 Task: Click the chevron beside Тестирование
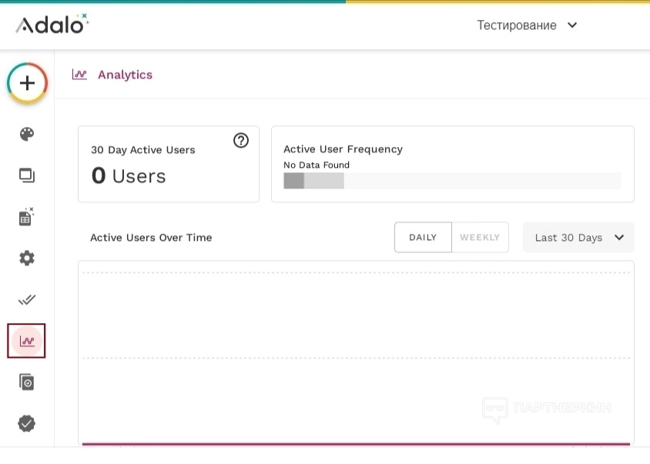click(572, 25)
